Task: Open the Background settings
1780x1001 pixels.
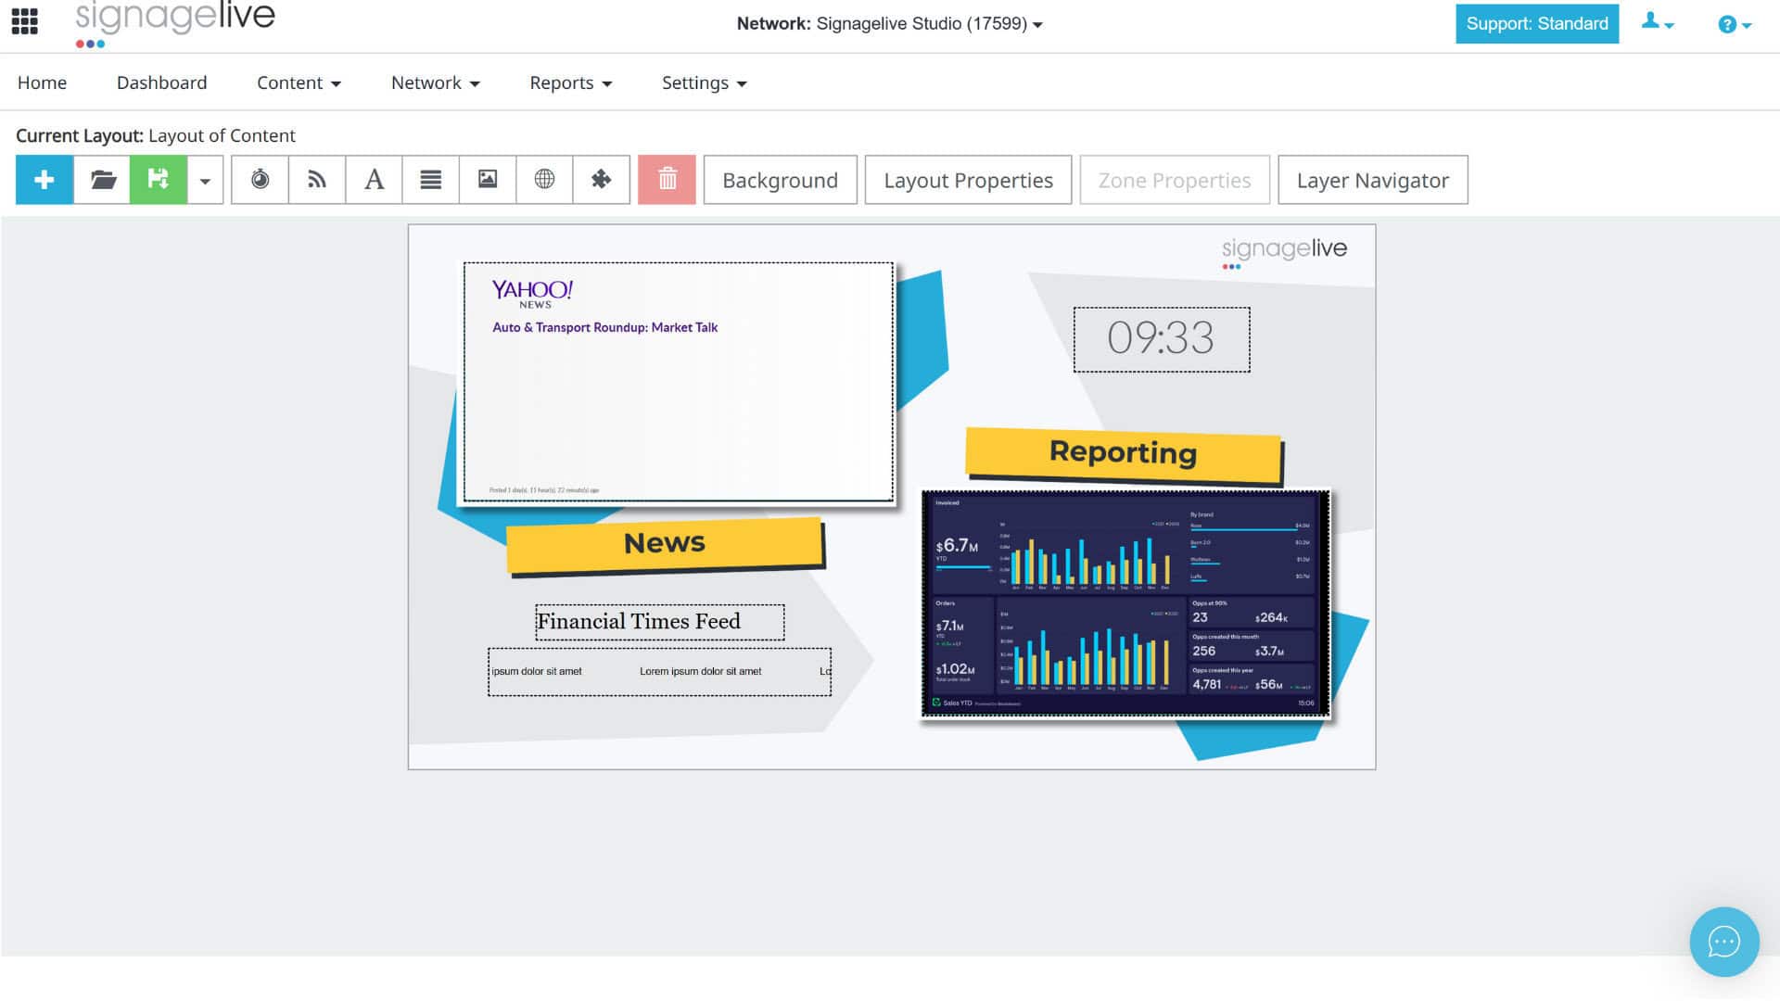Action: (780, 180)
